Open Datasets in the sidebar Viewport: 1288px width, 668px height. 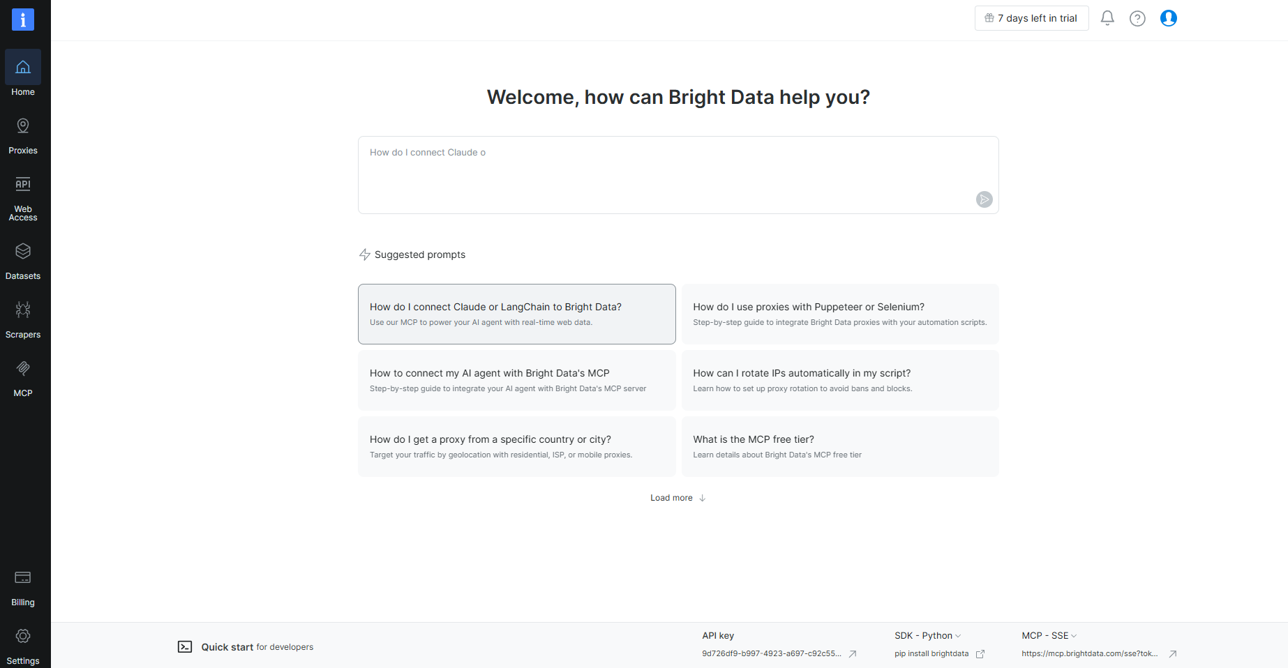[x=23, y=261]
